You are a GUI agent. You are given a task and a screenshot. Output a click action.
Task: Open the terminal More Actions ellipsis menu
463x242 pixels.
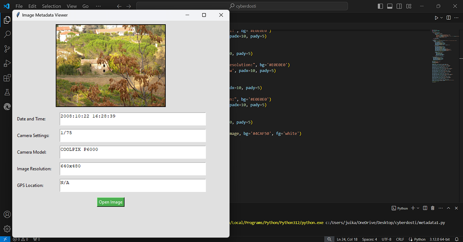click(x=440, y=208)
